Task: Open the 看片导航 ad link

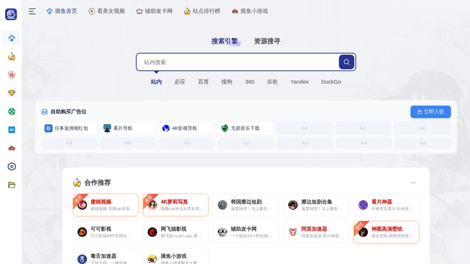Action: point(128,128)
